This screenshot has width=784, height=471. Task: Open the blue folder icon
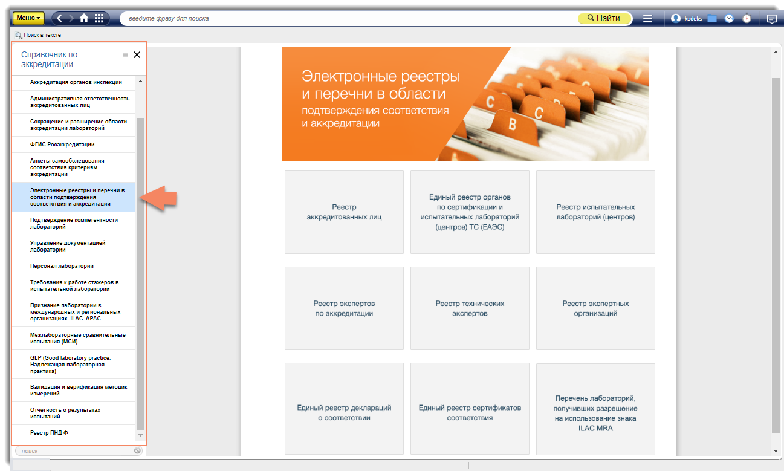(x=712, y=19)
